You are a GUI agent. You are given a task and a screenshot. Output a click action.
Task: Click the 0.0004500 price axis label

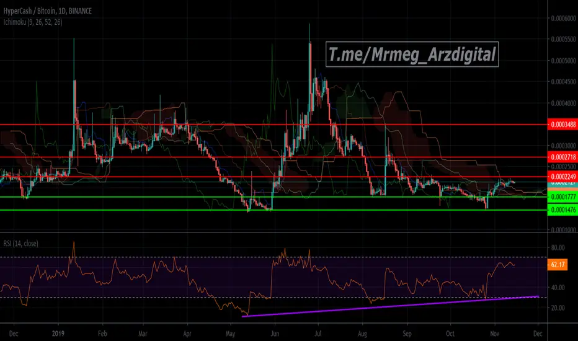coord(564,82)
